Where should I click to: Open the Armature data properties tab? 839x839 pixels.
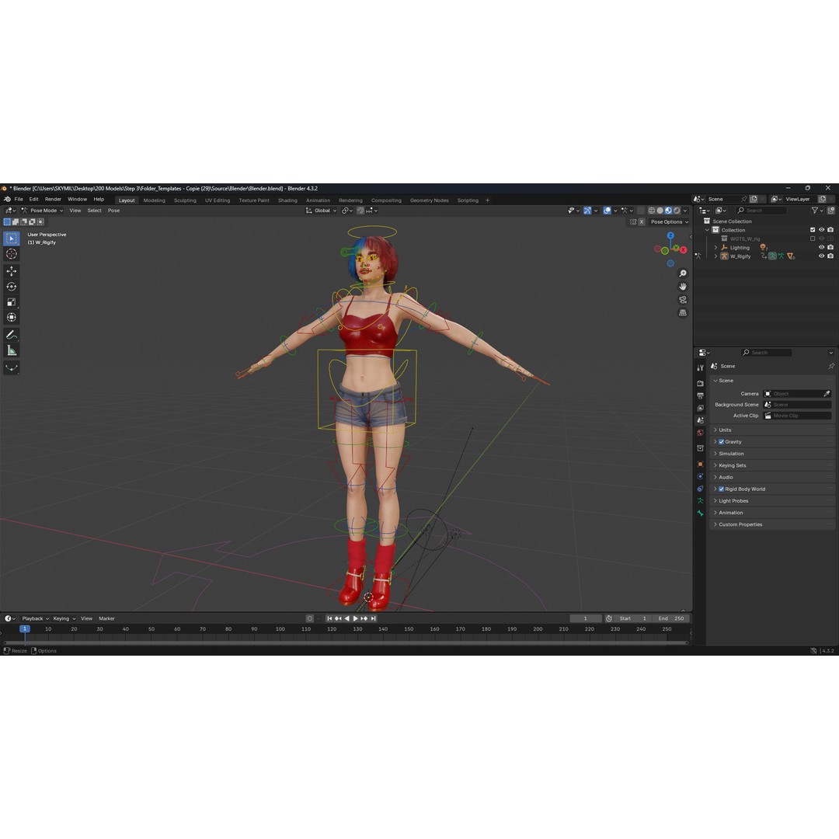tap(701, 501)
